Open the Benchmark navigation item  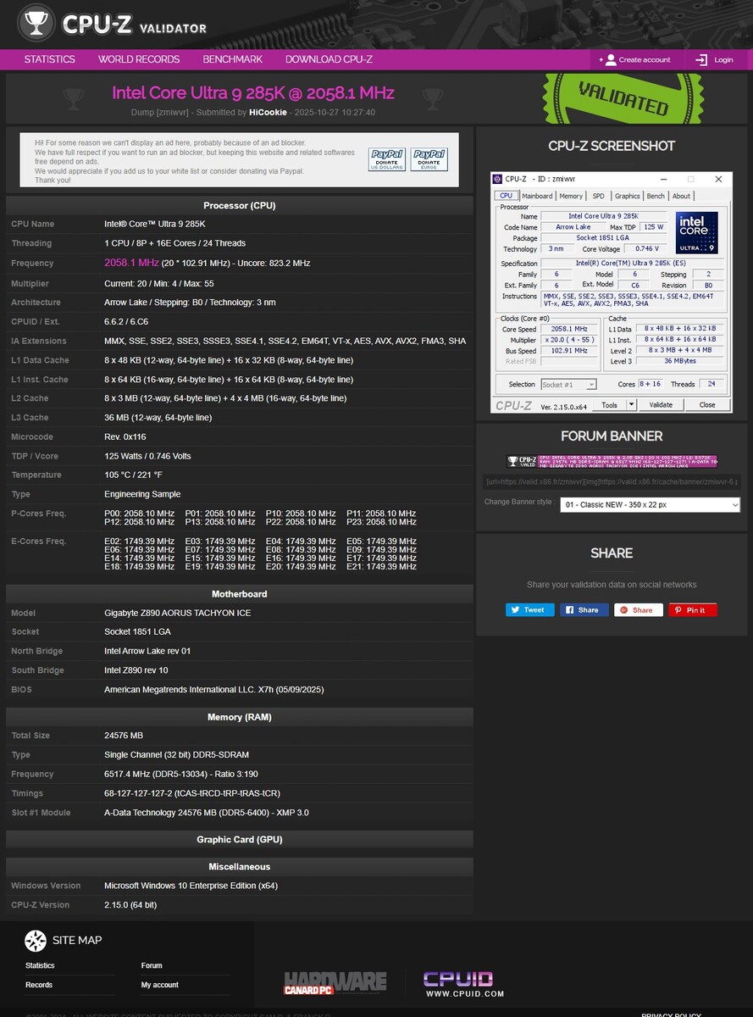232,59
